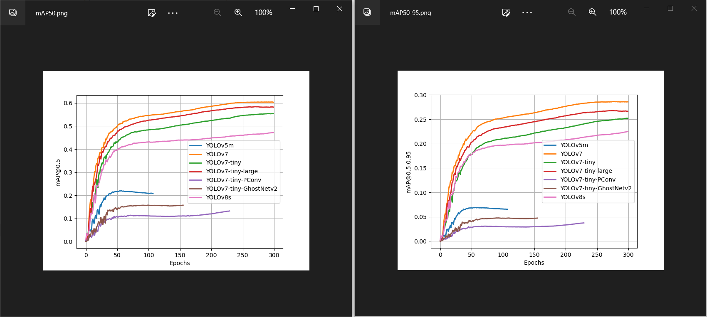Zoom out in the mAP50.png window
The width and height of the screenshot is (707, 317).
coord(218,12)
